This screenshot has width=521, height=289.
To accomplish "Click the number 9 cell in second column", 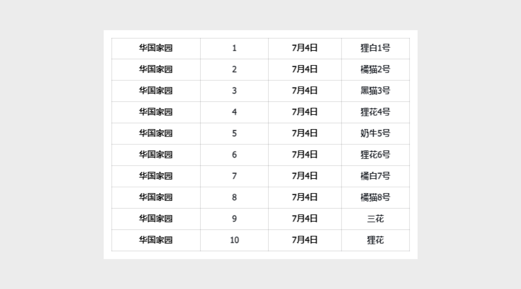I will [234, 219].
